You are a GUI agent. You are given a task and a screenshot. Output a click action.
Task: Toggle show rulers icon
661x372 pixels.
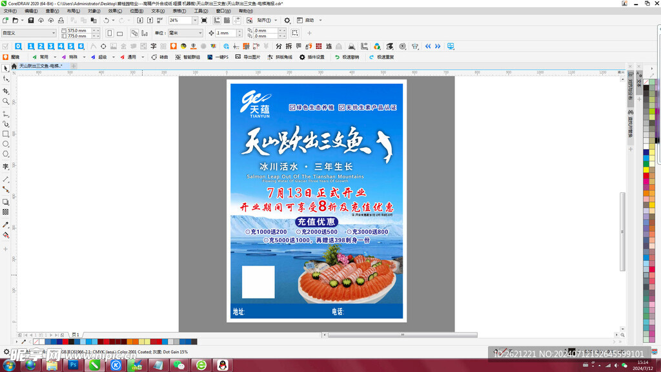[217, 20]
